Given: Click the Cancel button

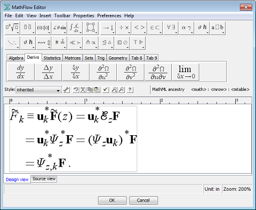Looking at the screenshot, I should pyautogui.click(x=143, y=200).
